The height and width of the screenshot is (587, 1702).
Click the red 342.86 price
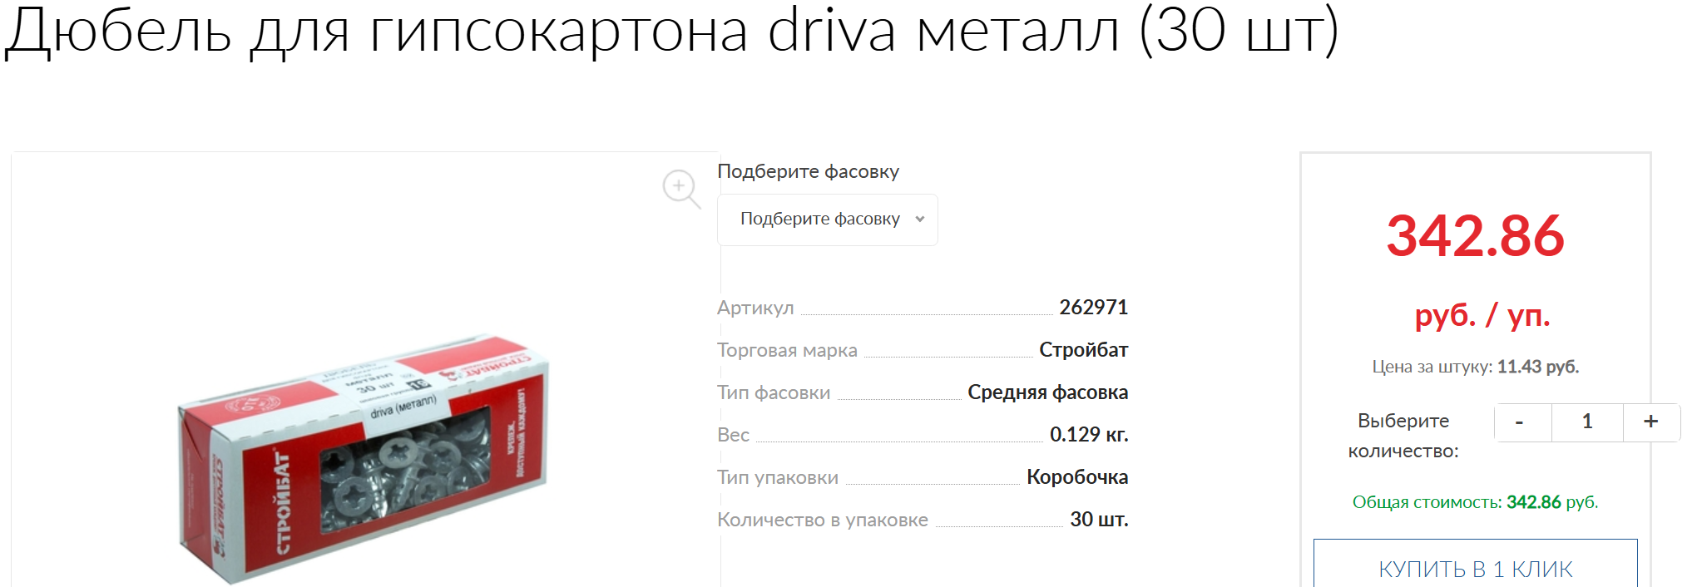[1475, 236]
